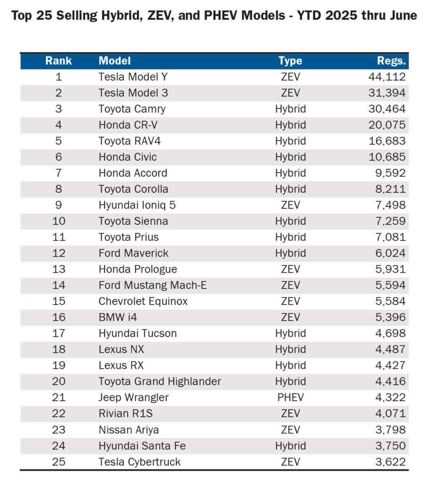The width and height of the screenshot is (428, 482).
Task: Click the Rank column header
Action: pyautogui.click(x=58, y=61)
